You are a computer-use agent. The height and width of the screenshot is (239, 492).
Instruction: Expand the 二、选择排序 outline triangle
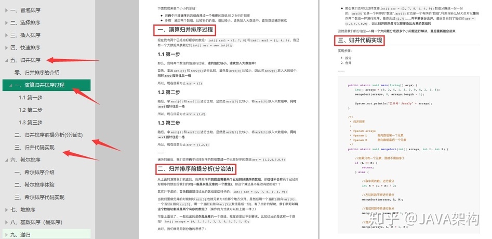pos(6,22)
